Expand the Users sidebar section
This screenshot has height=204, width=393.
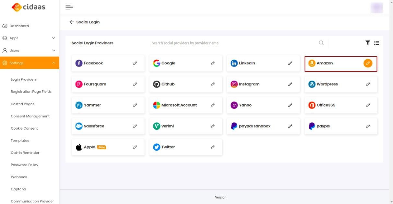(x=54, y=51)
